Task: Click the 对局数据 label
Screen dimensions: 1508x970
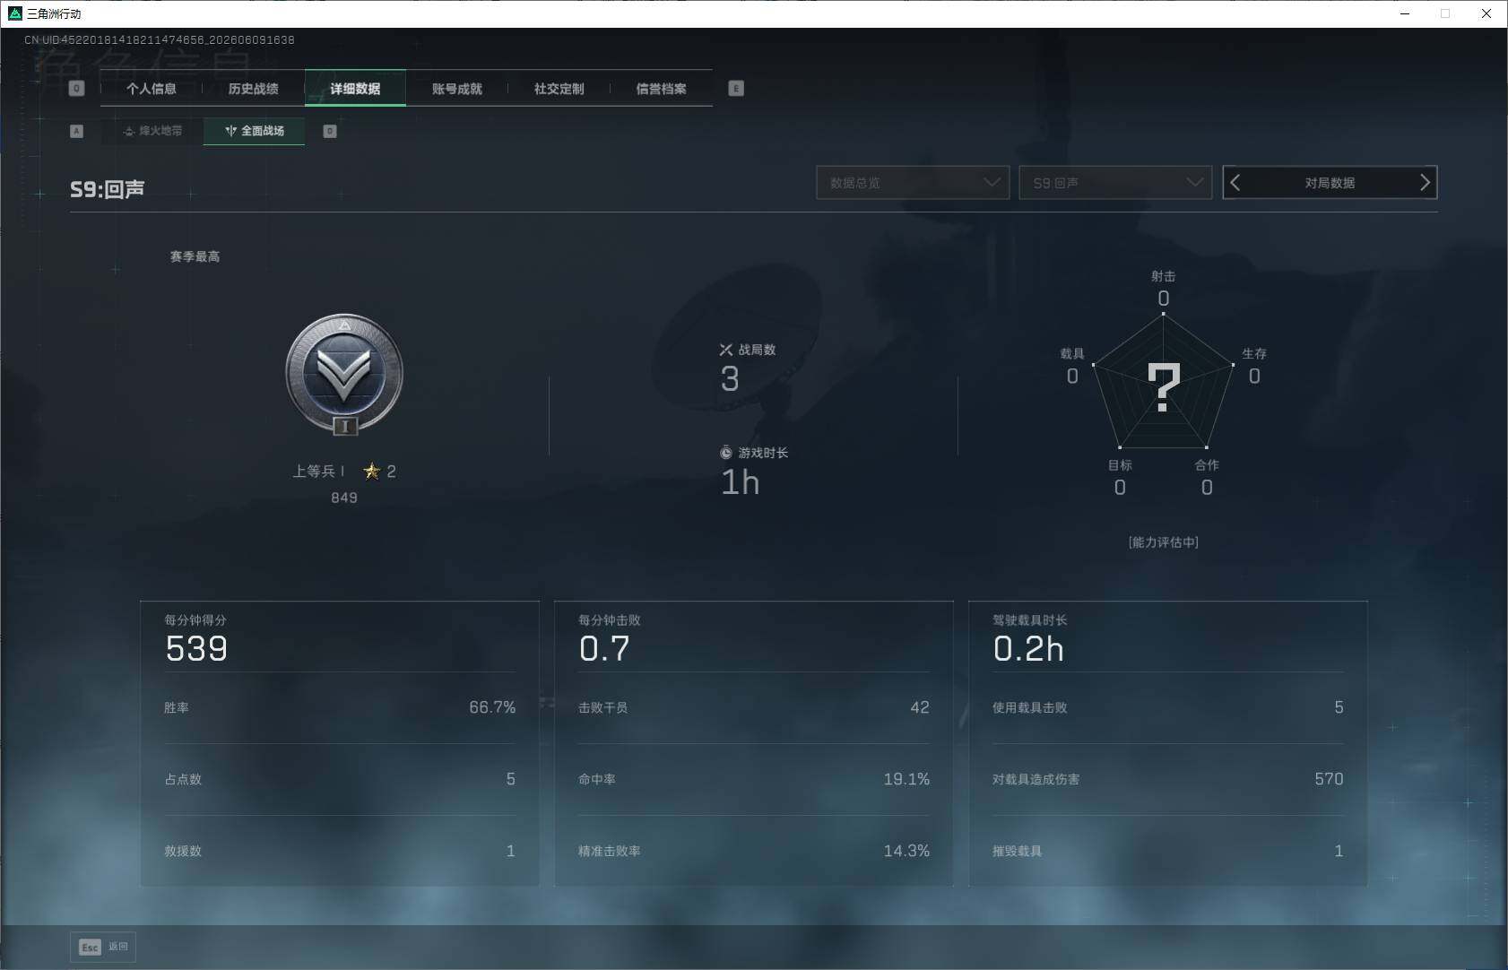Action: point(1330,183)
